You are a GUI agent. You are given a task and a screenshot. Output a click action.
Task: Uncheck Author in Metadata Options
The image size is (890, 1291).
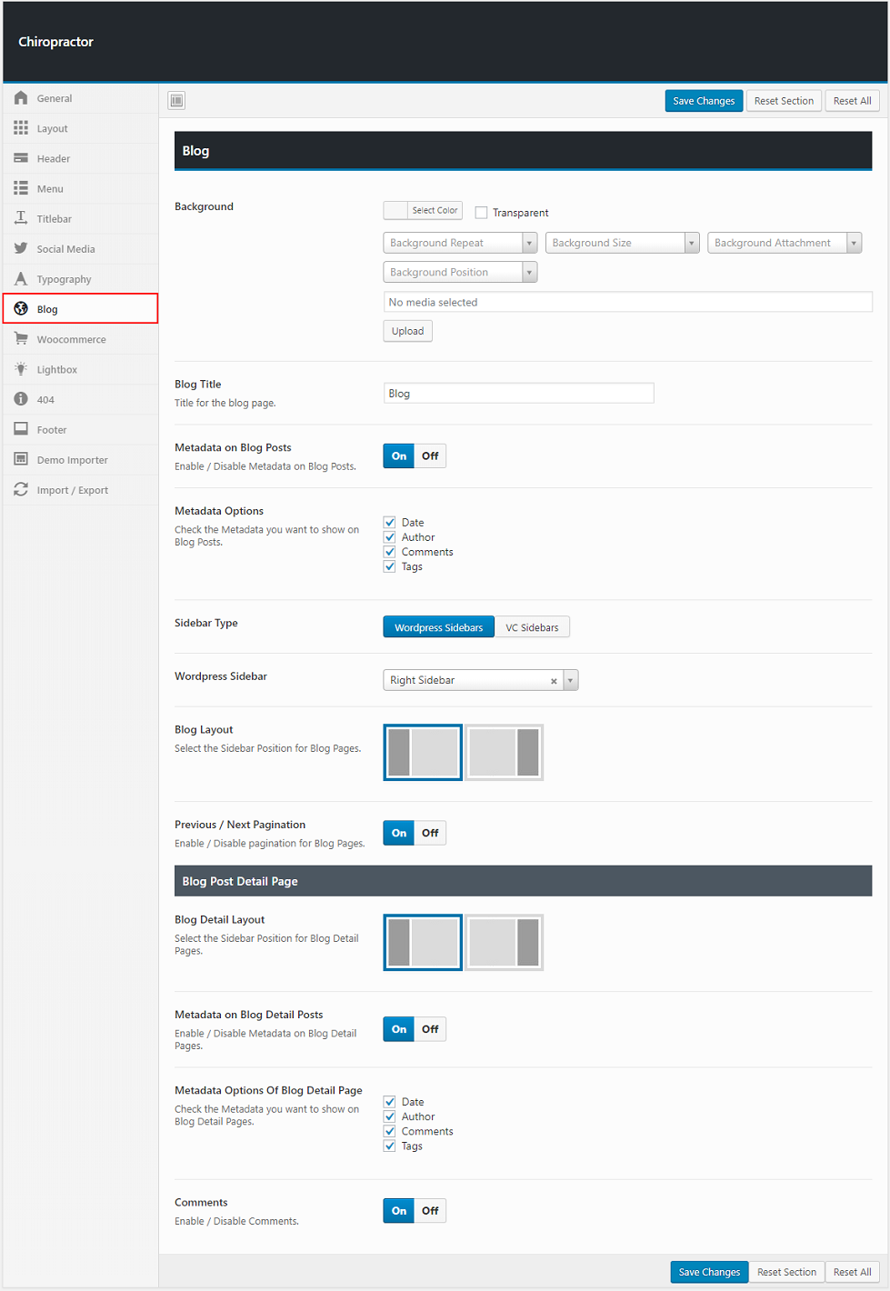pyautogui.click(x=390, y=537)
